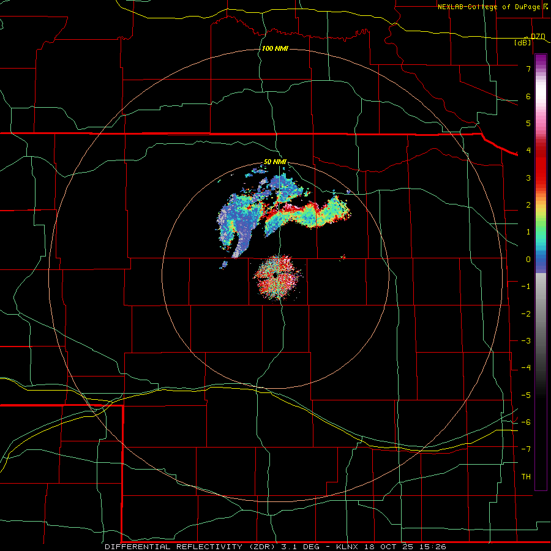Click the -3 value on the color scale
Image resolution: width=551 pixels, height=551 pixels.
click(526, 341)
